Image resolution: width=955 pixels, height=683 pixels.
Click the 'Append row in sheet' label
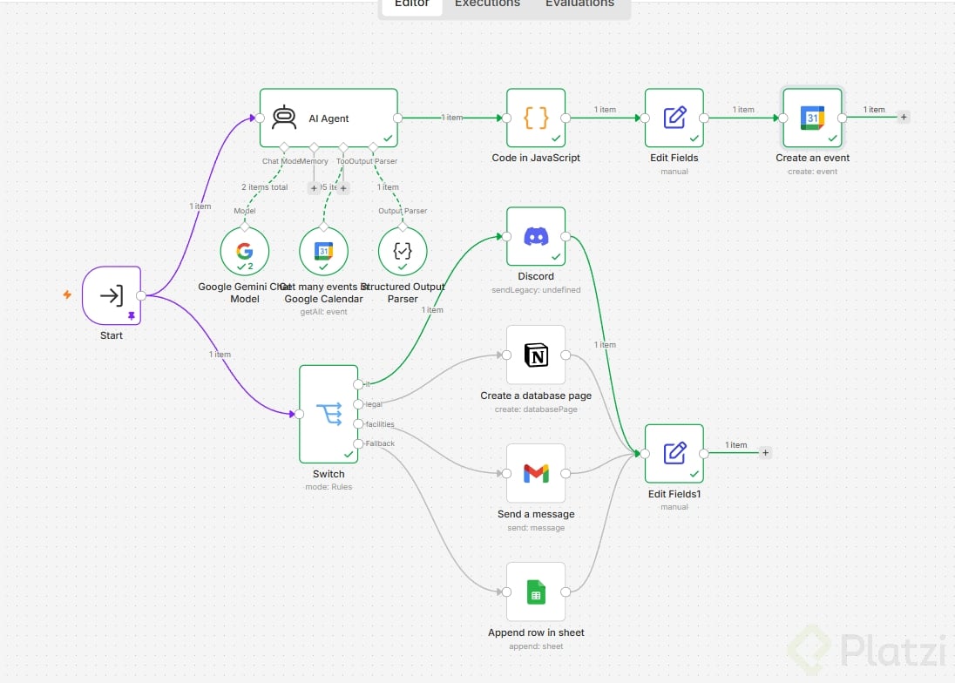536,632
